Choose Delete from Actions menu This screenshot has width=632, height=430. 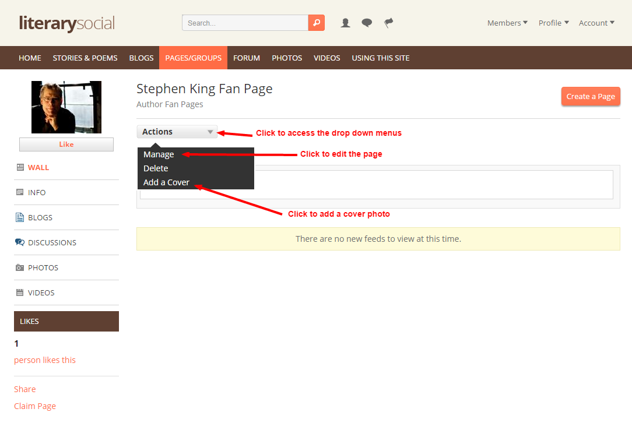point(156,168)
